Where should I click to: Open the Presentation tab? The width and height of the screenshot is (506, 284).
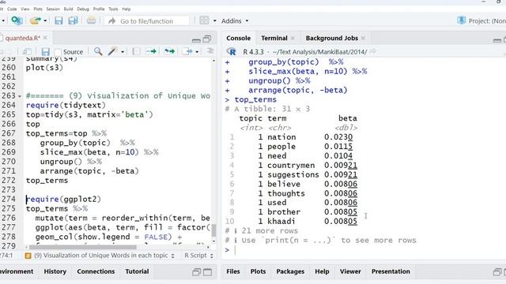pyautogui.click(x=391, y=271)
